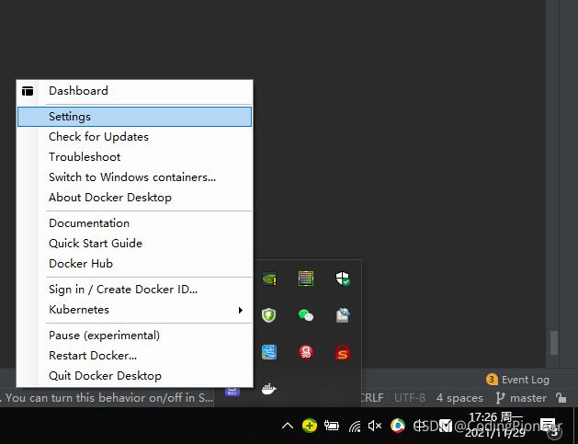
Task: Select Quit Docker Desktop
Action: (134, 376)
